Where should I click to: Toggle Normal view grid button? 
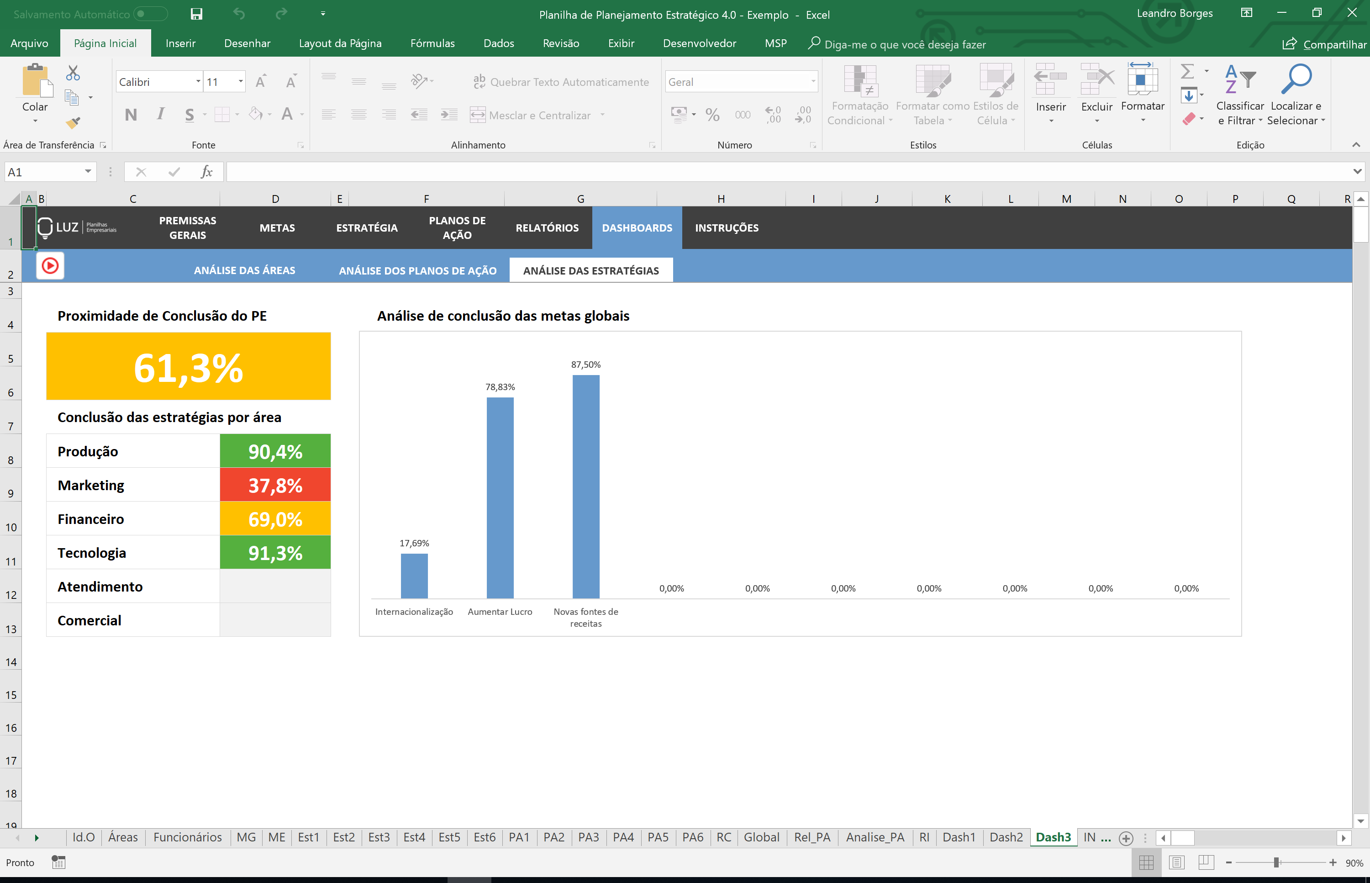(1146, 862)
